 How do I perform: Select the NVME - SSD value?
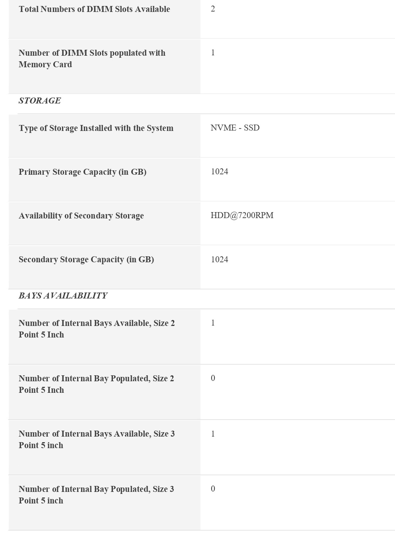(x=235, y=128)
